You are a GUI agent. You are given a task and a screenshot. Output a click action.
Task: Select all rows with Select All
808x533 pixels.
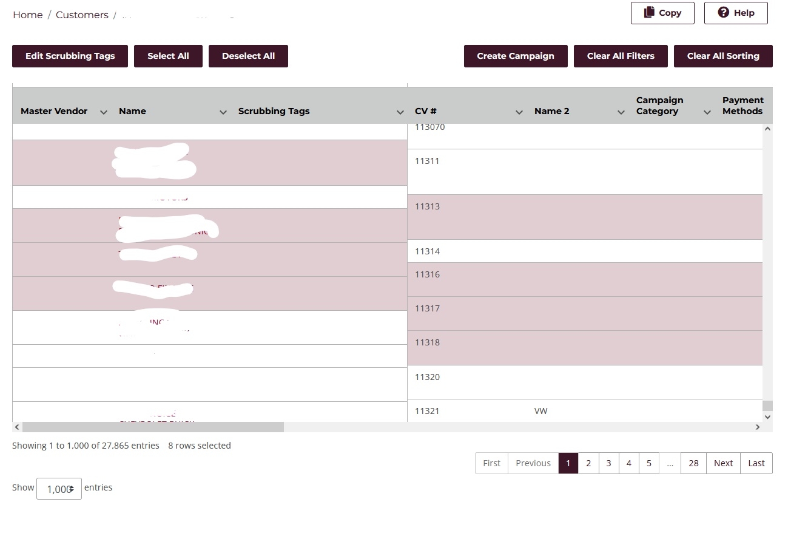pos(168,56)
